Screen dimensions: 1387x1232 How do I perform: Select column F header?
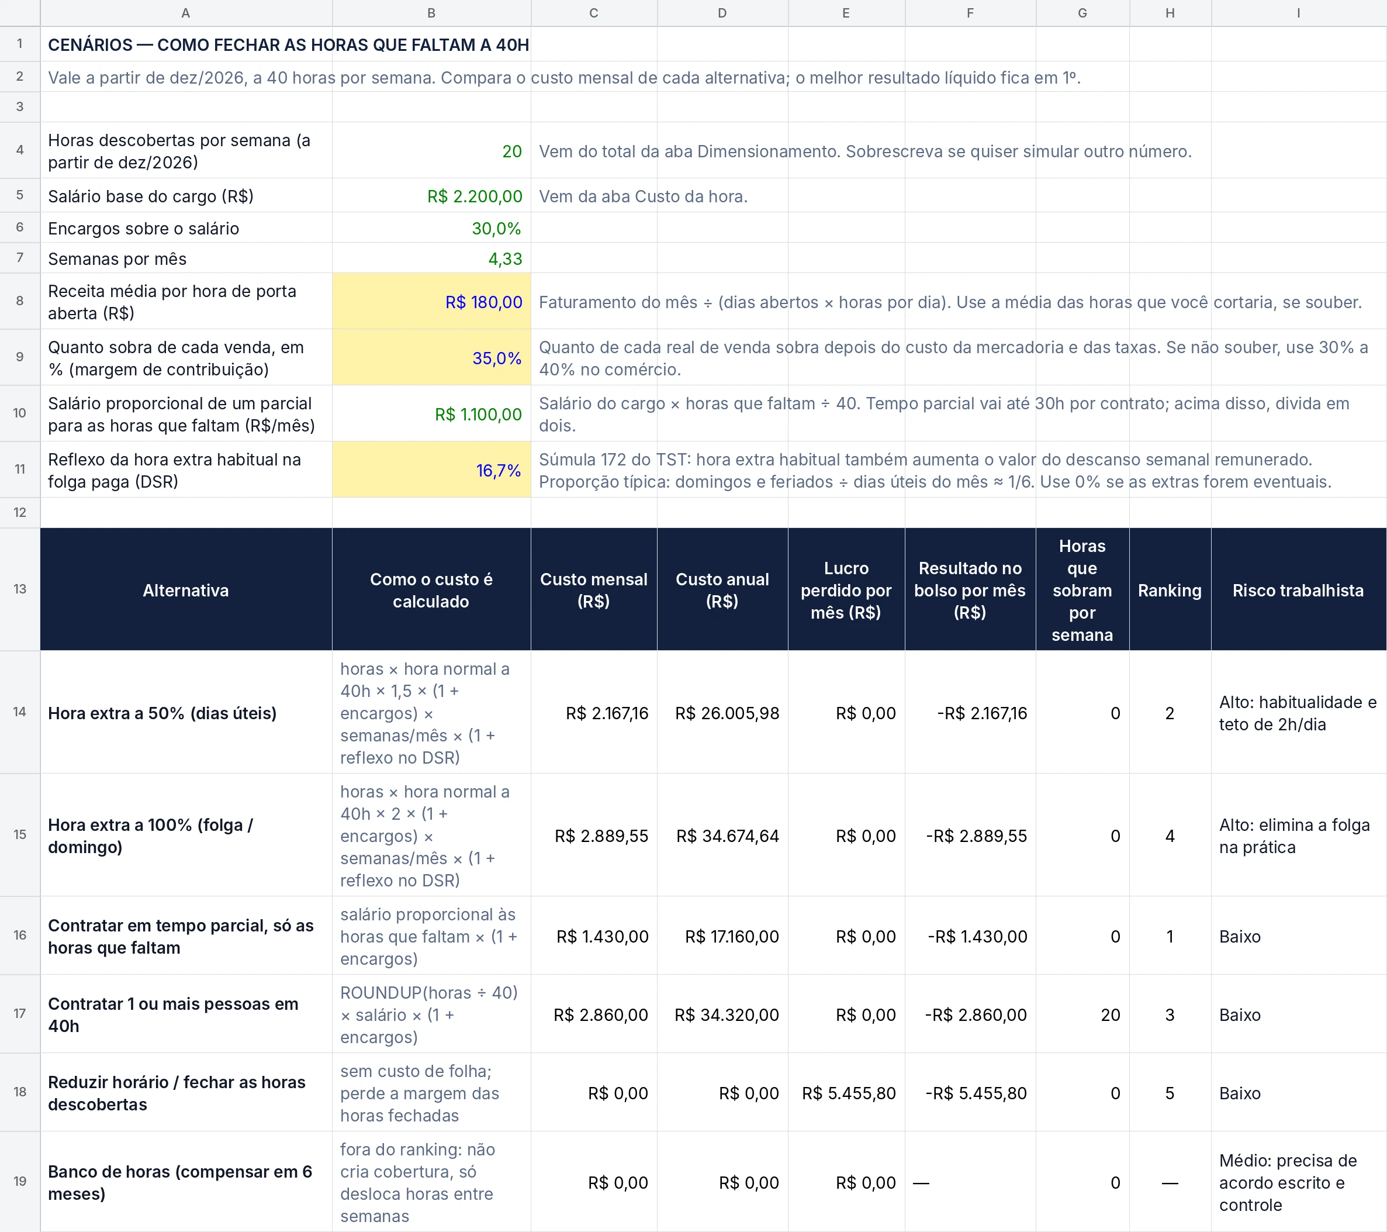point(970,13)
